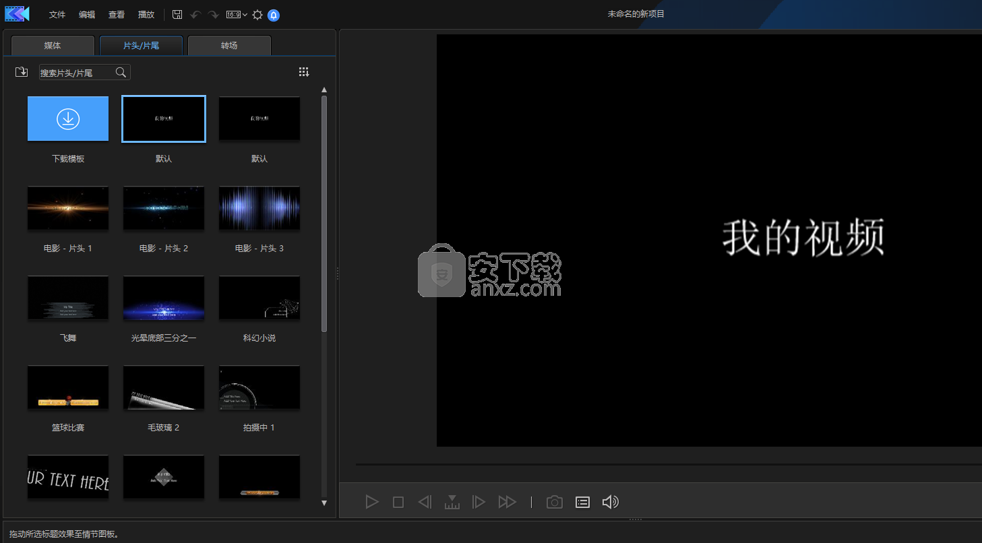Click the 下载模板 label text
This screenshot has width=982, height=543.
[x=68, y=159]
